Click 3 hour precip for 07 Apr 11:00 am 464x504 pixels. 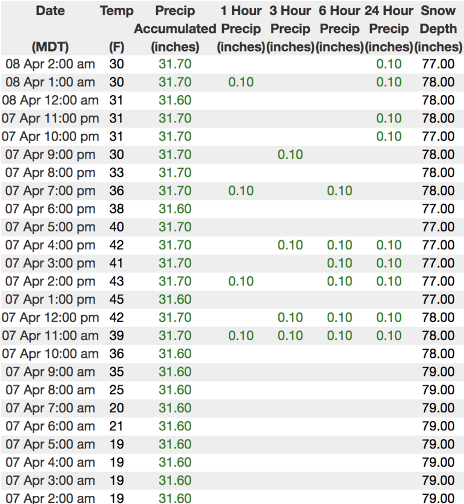click(290, 336)
